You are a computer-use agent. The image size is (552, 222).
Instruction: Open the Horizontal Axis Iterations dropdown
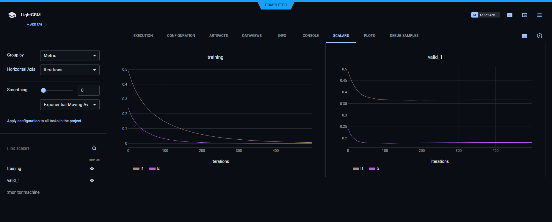coord(70,70)
